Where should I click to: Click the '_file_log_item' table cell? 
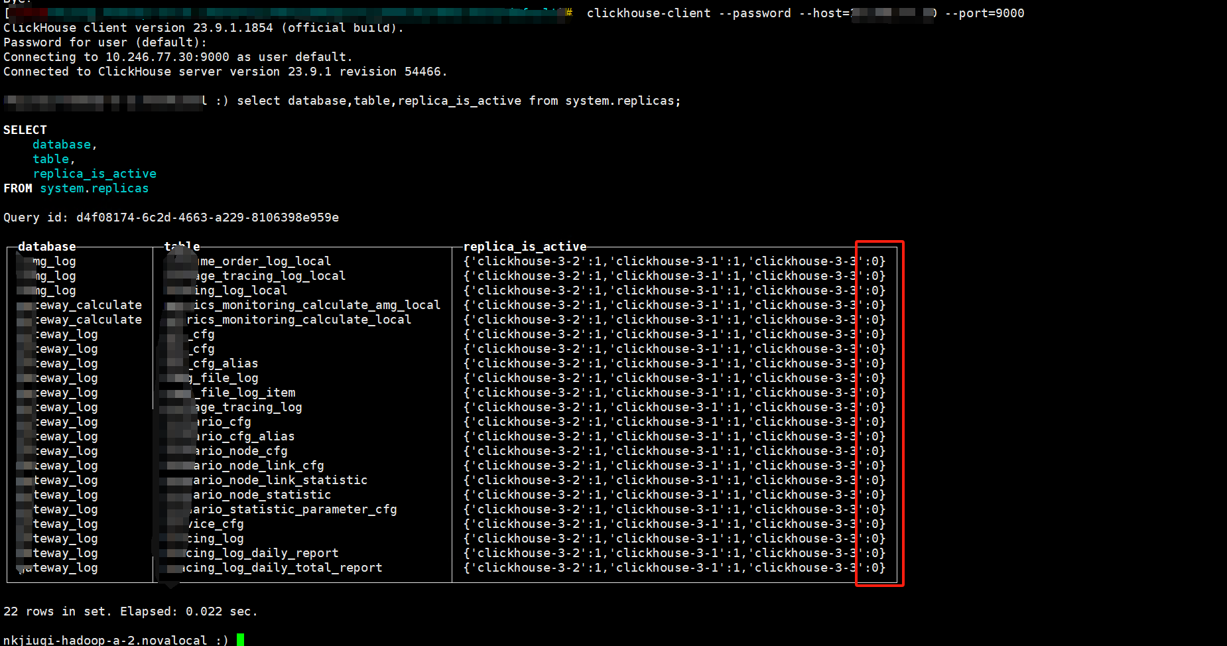[x=244, y=393]
